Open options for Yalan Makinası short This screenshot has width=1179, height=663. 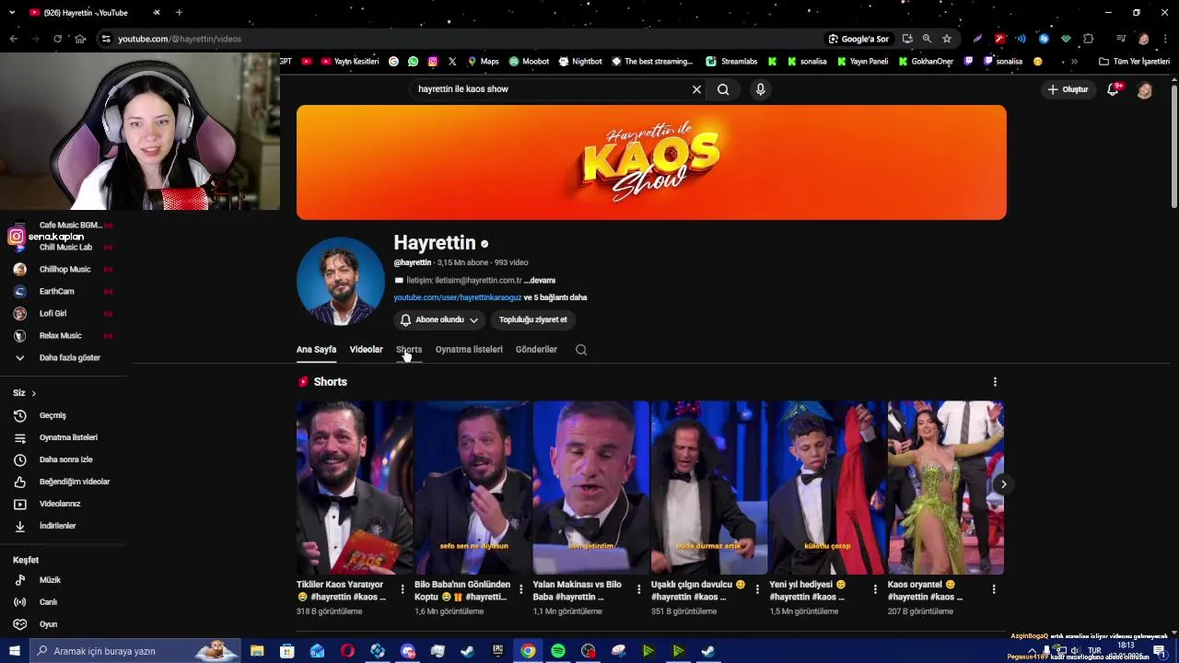[639, 589]
